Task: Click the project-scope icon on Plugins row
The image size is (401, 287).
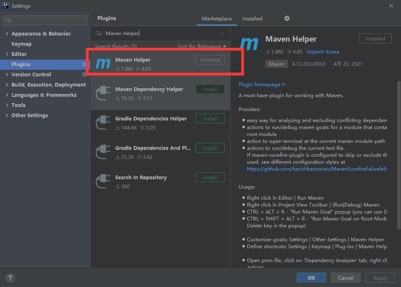Action: (x=84, y=65)
